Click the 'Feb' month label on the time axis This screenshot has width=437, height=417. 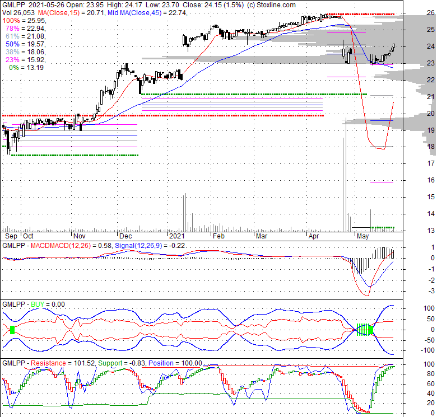coord(218,236)
